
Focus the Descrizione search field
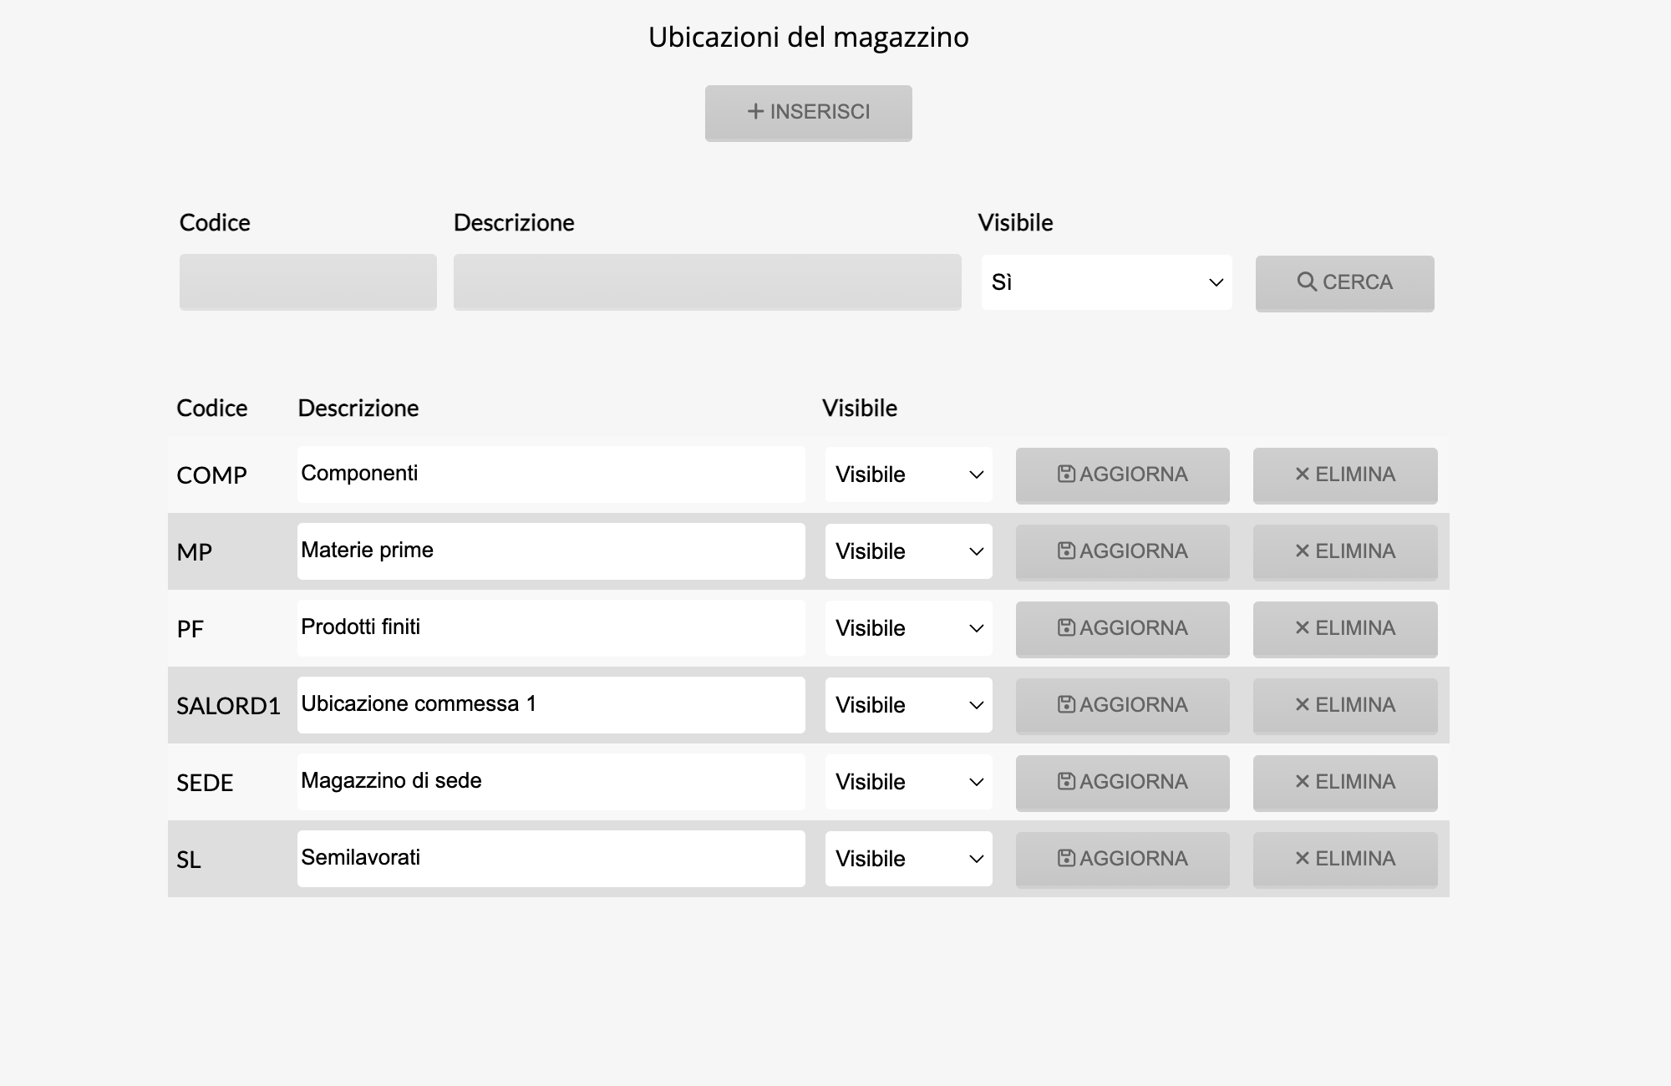pos(707,282)
